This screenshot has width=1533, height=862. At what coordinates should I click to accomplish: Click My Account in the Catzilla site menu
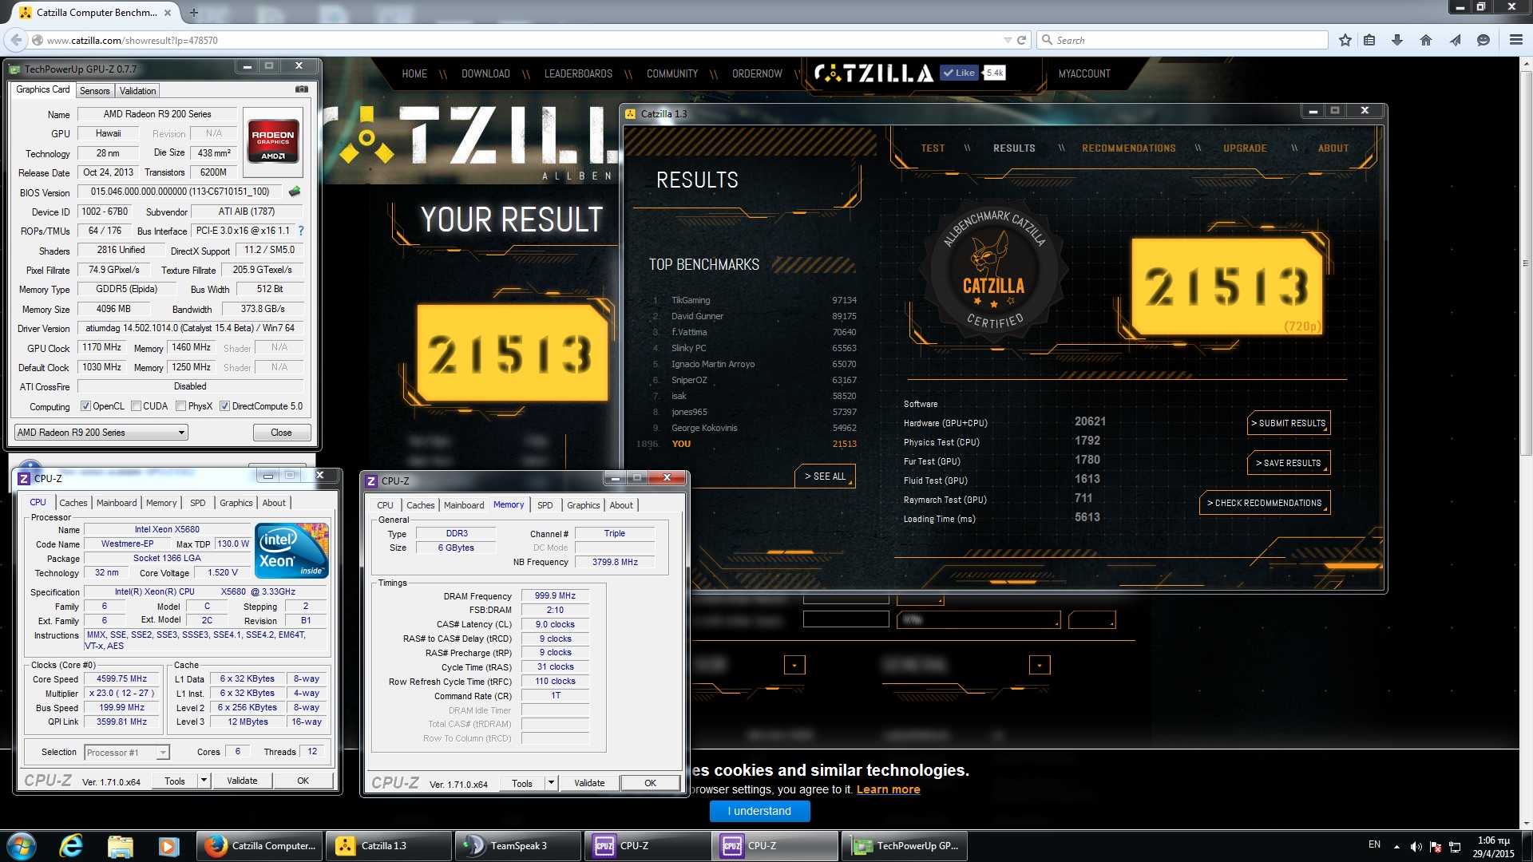1084,73
